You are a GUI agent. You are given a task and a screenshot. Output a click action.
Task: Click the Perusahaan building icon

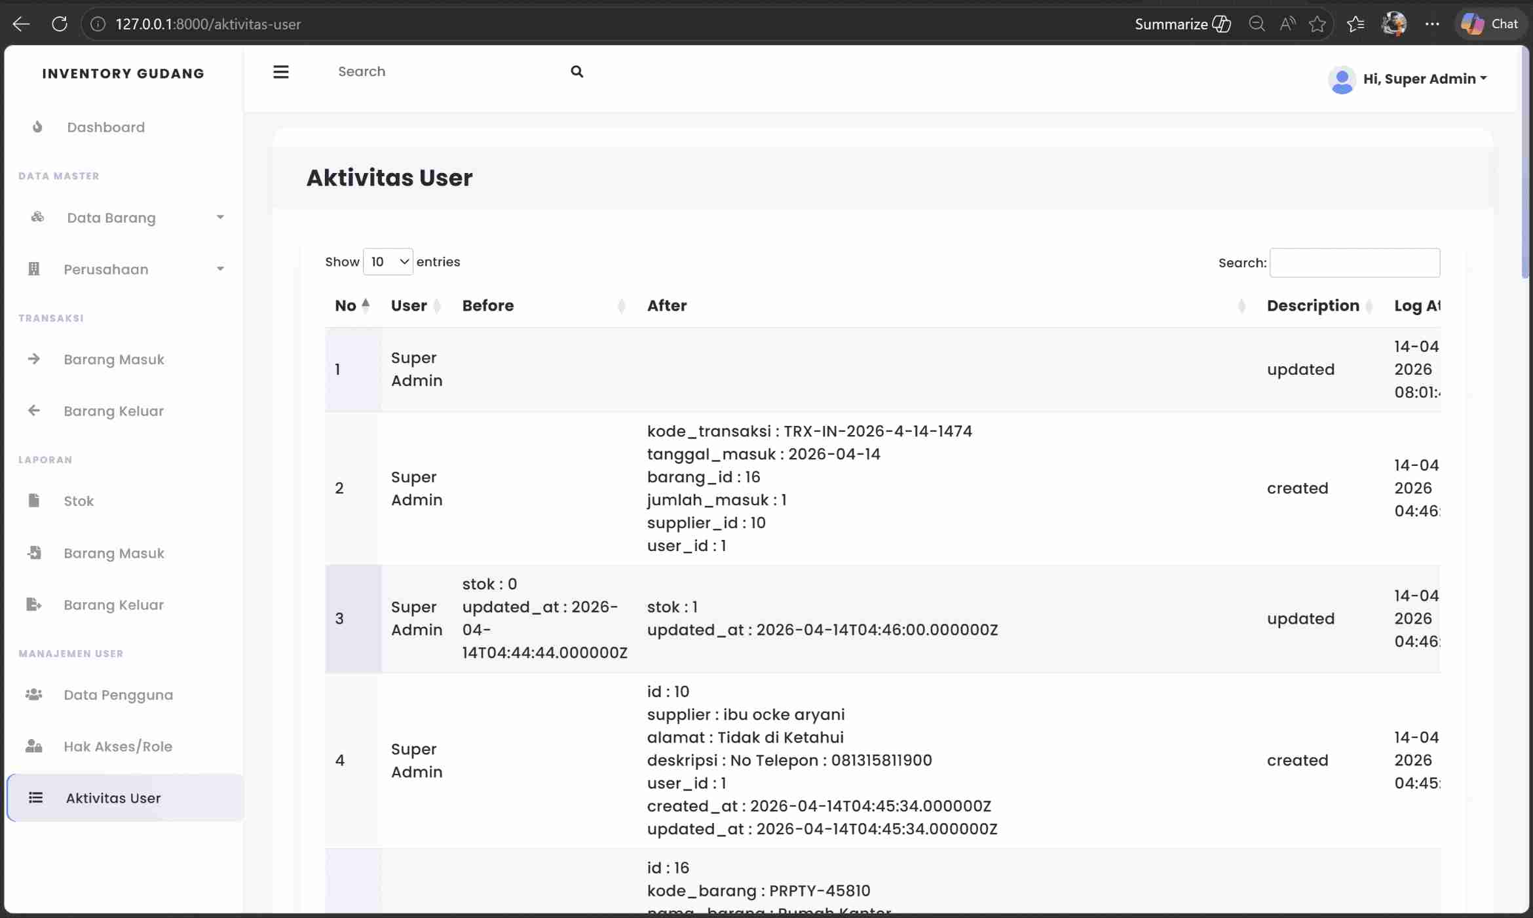(34, 269)
